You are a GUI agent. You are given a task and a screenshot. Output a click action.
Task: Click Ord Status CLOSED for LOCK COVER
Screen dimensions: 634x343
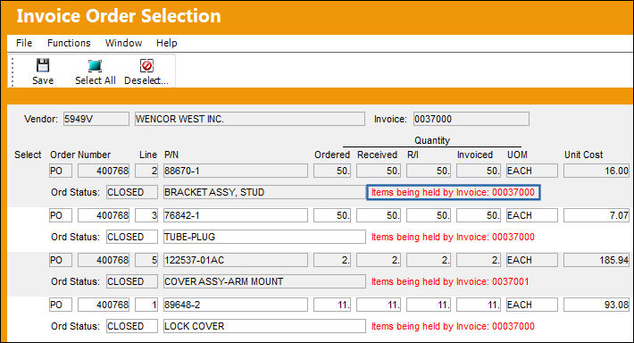[132, 326]
